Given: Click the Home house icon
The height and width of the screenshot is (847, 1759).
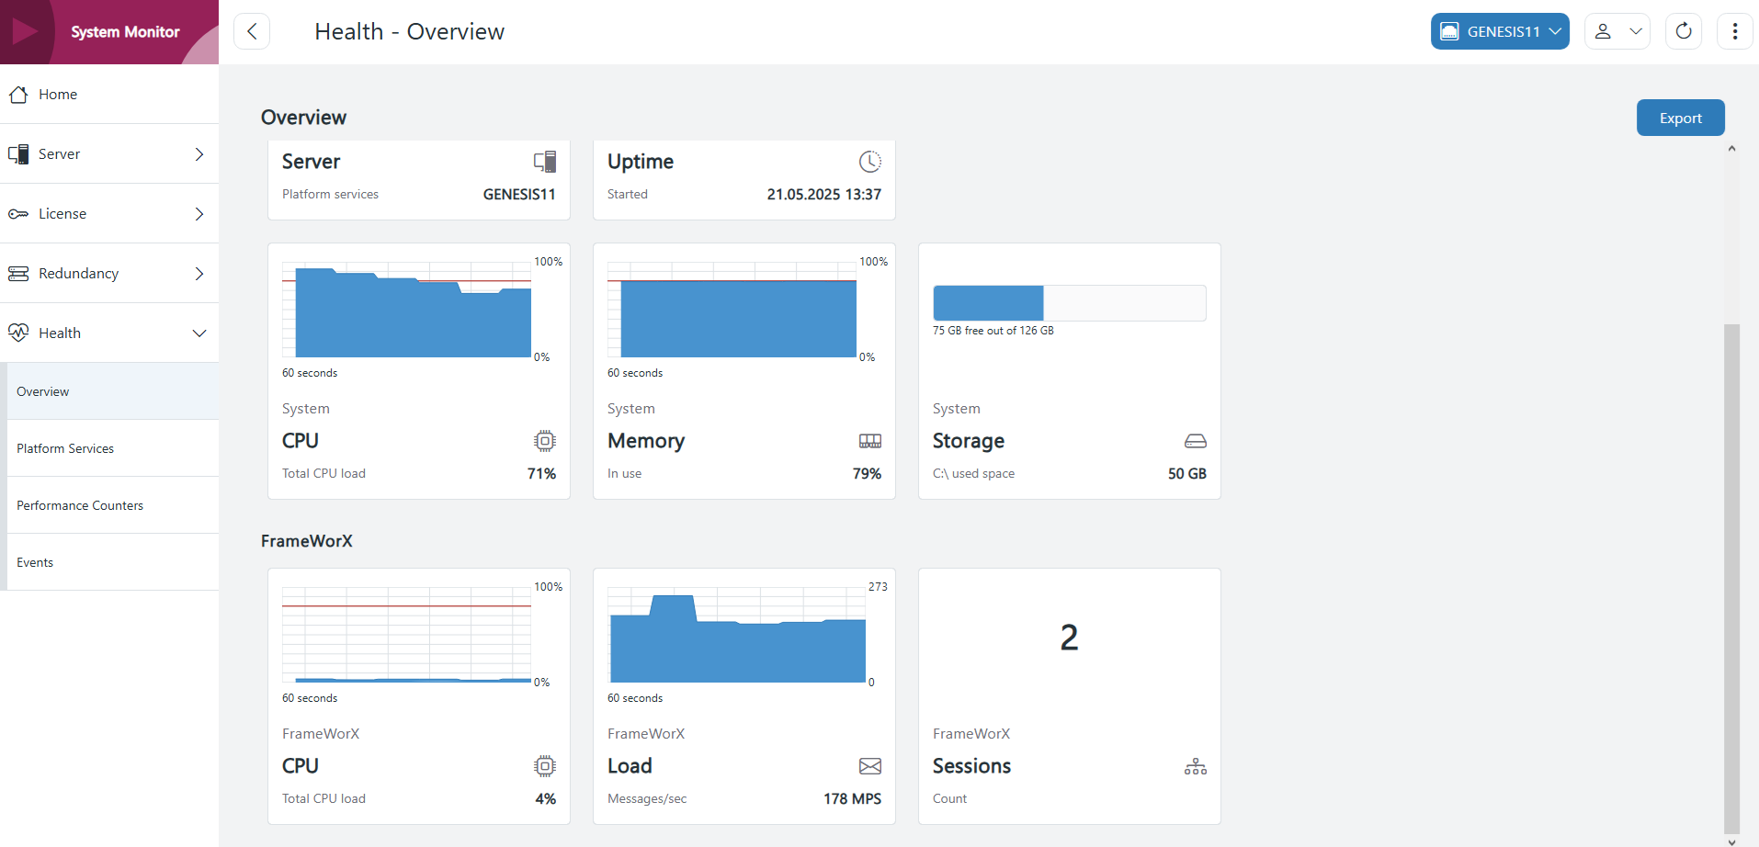Looking at the screenshot, I should [x=18, y=95].
